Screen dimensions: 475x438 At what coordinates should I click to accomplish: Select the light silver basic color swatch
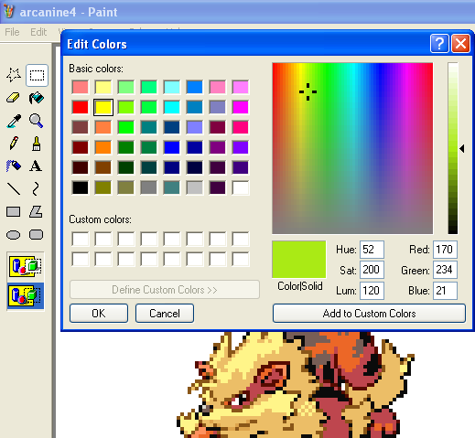click(195, 187)
